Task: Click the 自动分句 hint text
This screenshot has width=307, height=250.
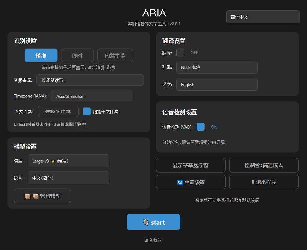Action: pyautogui.click(x=193, y=142)
